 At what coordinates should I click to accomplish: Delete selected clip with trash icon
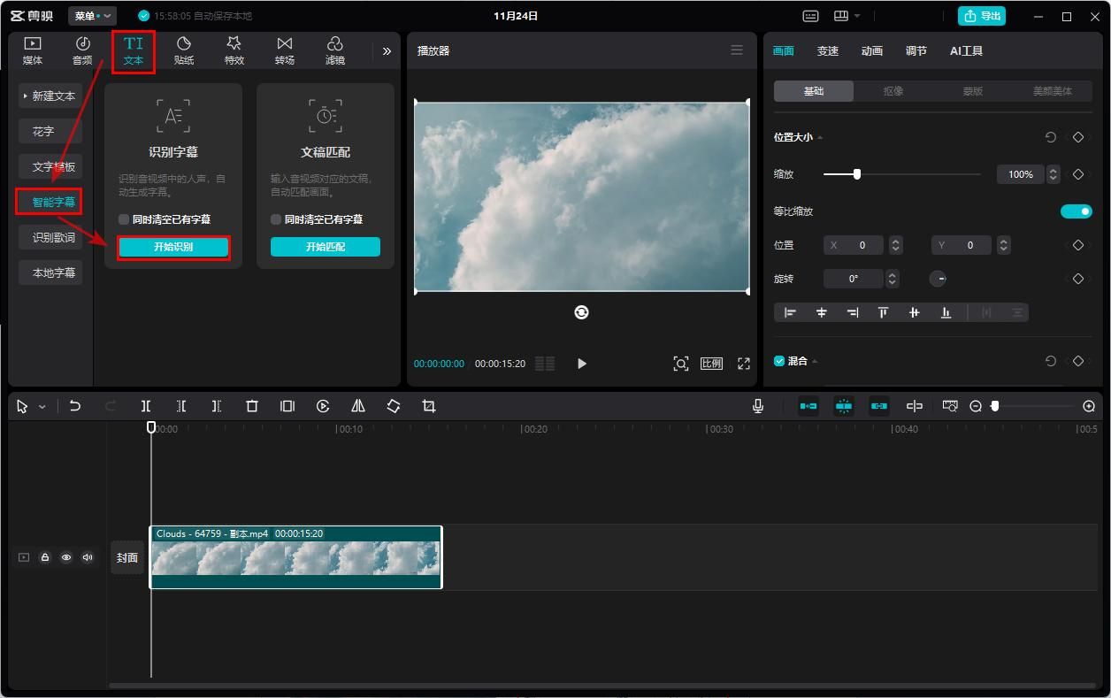[252, 406]
